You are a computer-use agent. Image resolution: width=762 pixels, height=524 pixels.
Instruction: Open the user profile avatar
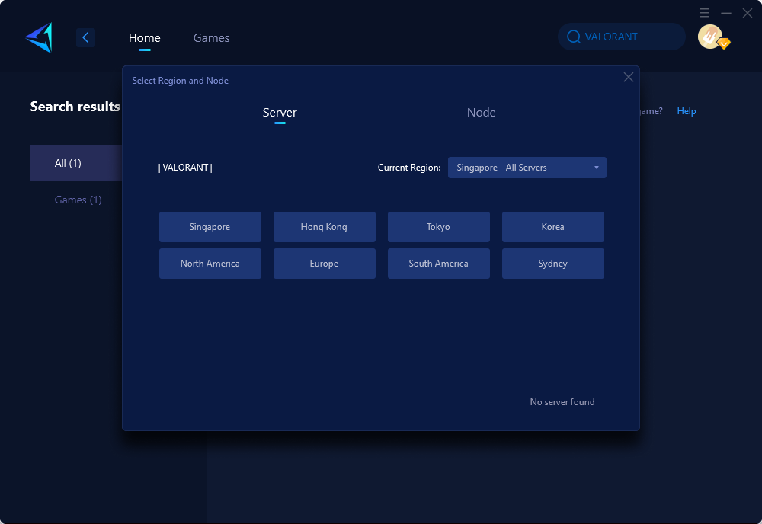[710, 37]
